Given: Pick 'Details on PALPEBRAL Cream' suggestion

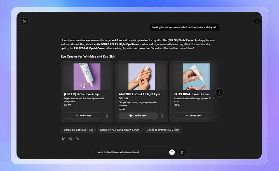Looking at the screenshot, I should coord(163,130).
